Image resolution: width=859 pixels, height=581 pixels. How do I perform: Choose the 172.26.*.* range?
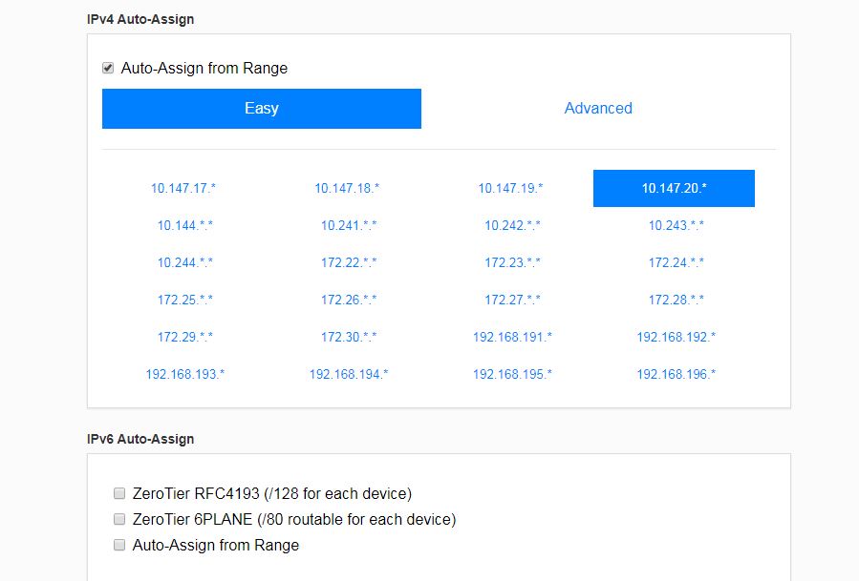349,300
